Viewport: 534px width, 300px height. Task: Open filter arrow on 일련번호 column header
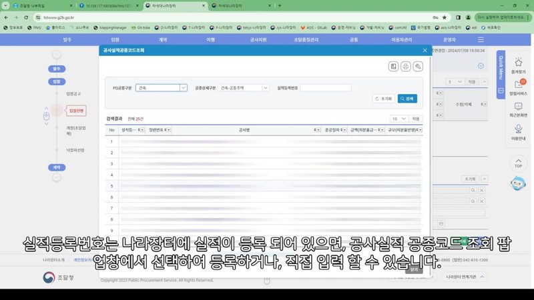[169, 130]
